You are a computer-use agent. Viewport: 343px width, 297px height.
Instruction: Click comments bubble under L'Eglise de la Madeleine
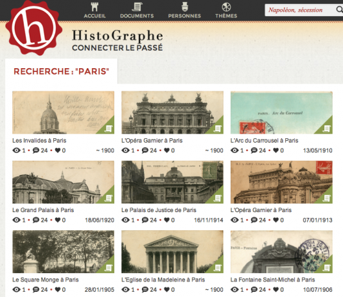[x=145, y=289]
